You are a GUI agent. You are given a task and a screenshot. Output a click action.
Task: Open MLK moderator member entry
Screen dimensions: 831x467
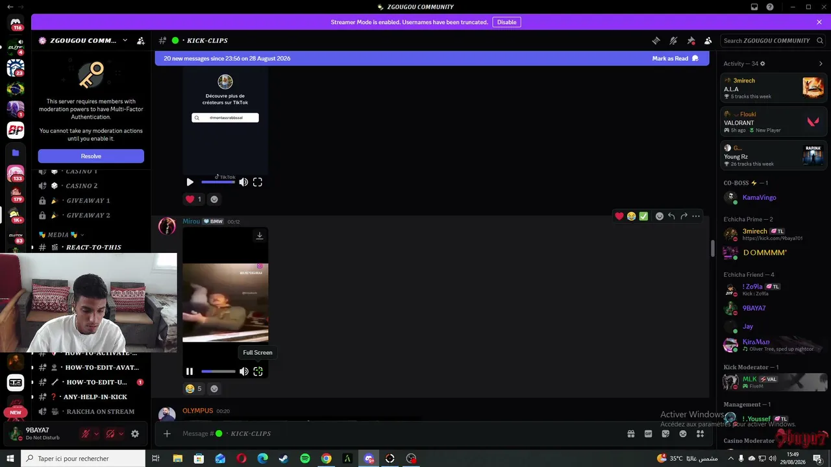[x=774, y=383]
